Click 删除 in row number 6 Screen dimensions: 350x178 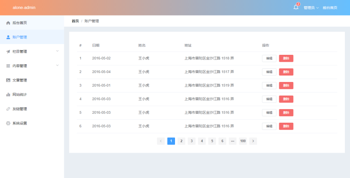tap(286, 126)
